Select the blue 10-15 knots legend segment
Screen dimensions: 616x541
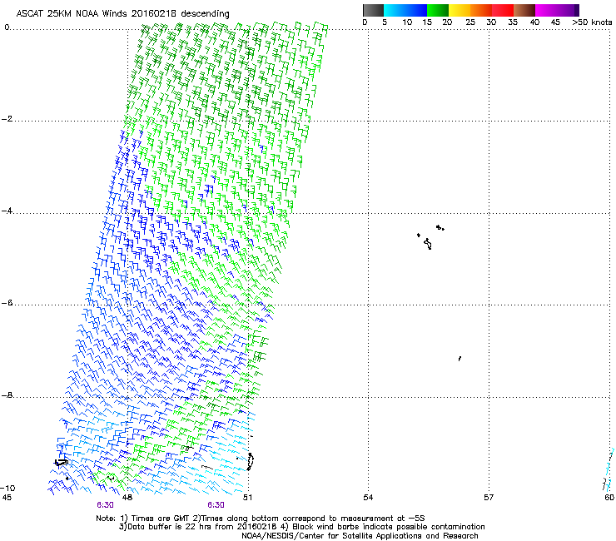pos(416,11)
